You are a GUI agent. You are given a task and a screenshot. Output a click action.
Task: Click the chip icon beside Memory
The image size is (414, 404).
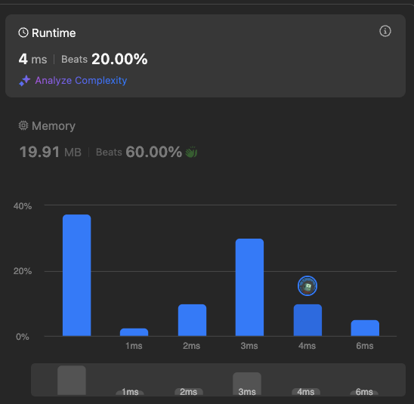[x=23, y=125]
